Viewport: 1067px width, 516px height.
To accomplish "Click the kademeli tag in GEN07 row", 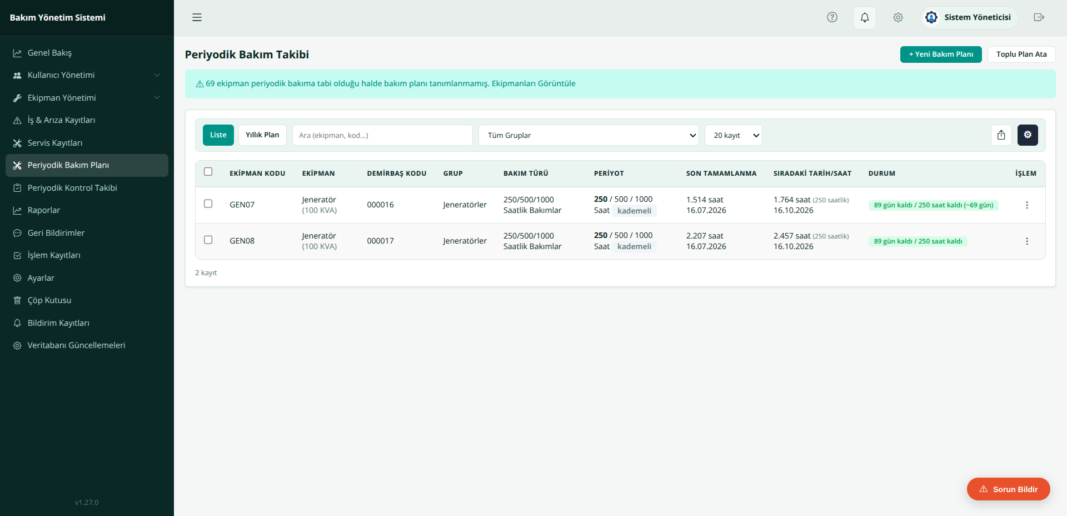I will pyautogui.click(x=634, y=211).
